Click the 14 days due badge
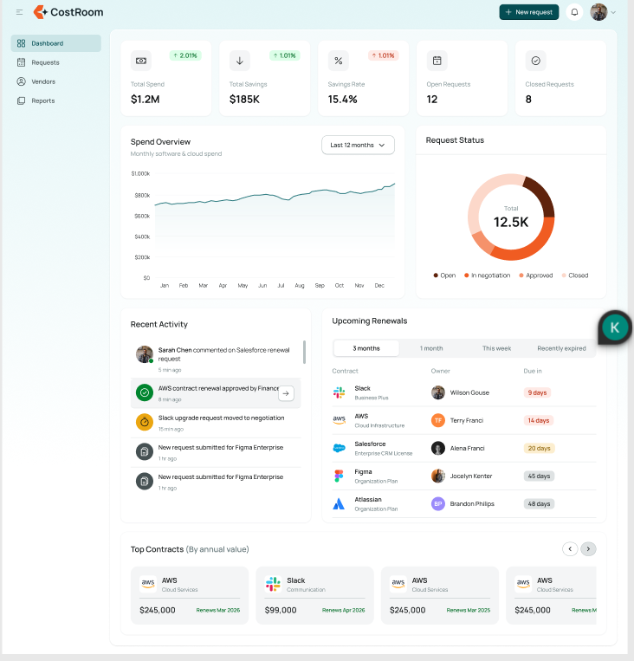Screen dimensions: 634x661 coord(539,421)
